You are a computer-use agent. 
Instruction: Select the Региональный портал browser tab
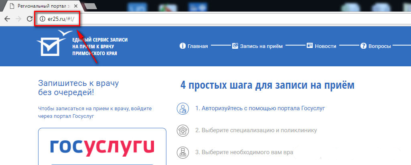[x=40, y=6]
